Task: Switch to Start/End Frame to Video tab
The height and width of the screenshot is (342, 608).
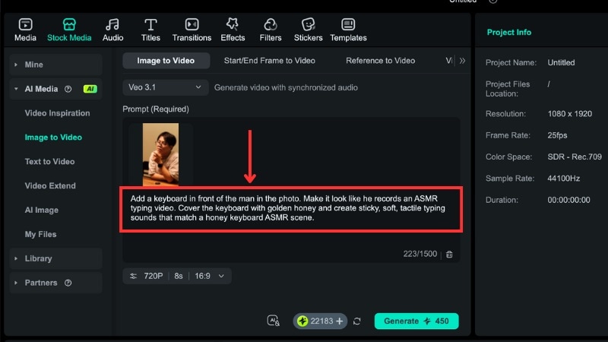Action: pos(270,61)
